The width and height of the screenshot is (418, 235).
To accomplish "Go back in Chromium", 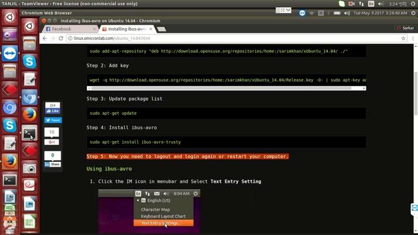I will tap(44, 39).
